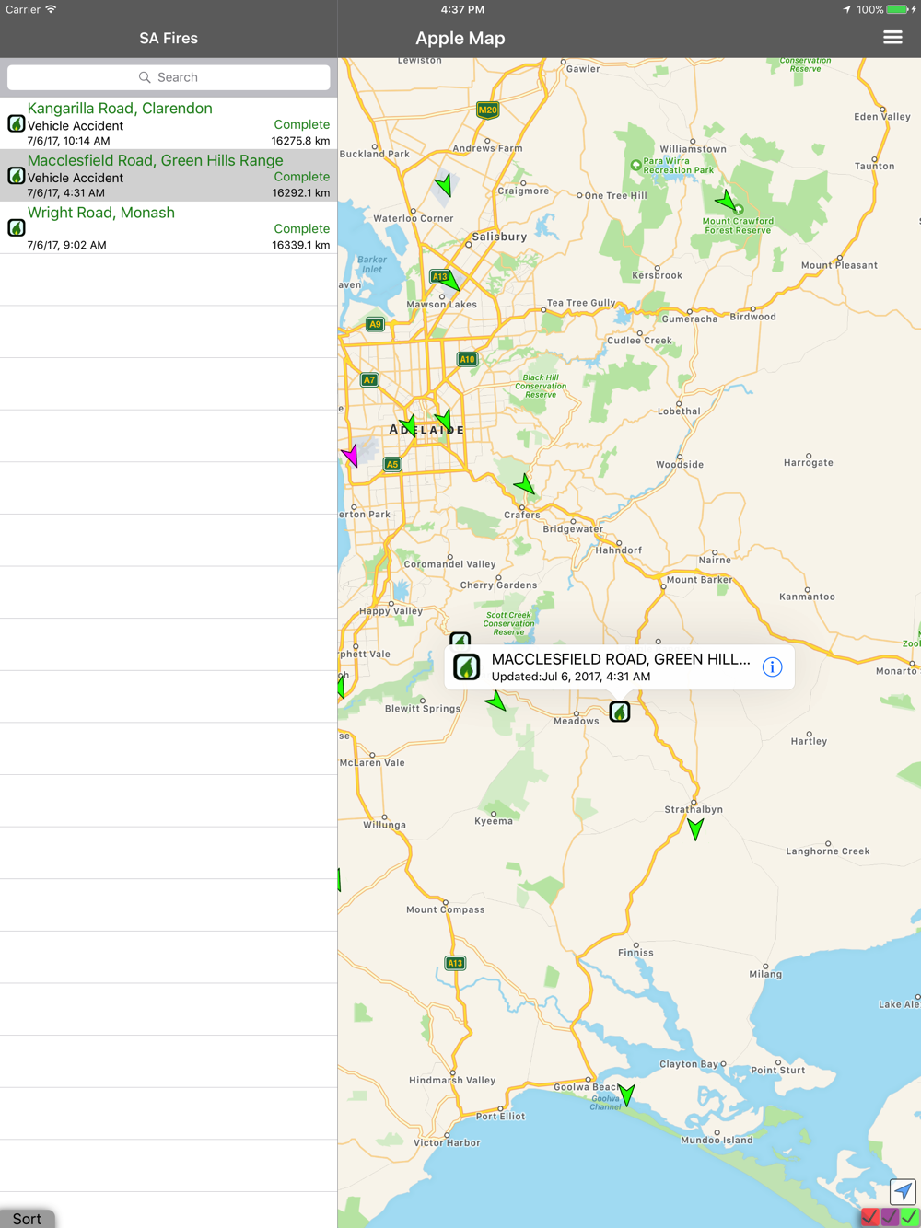The width and height of the screenshot is (921, 1228).
Task: Open the Kangarilla Road, Clarendon incident
Action: (169, 123)
